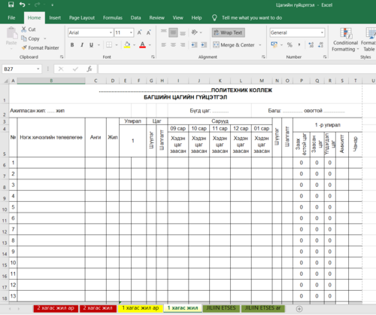This screenshot has height=315, width=376.
Task: Click the Borders icon
Action: (x=109, y=45)
